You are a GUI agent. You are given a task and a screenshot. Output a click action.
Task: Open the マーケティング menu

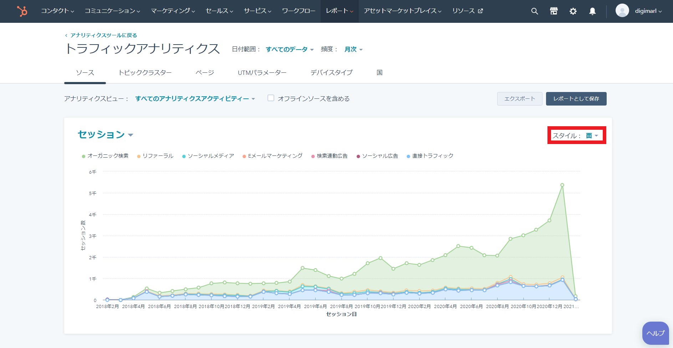coord(173,11)
